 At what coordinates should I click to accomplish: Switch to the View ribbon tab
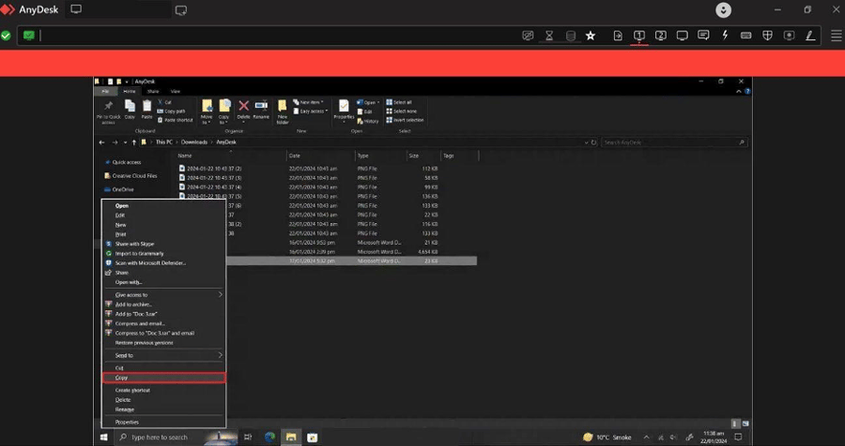coord(176,92)
